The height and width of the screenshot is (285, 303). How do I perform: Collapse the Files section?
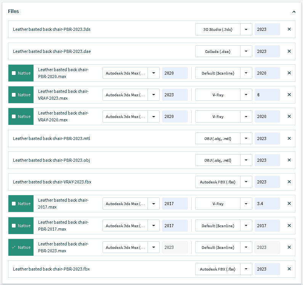tap(293, 12)
